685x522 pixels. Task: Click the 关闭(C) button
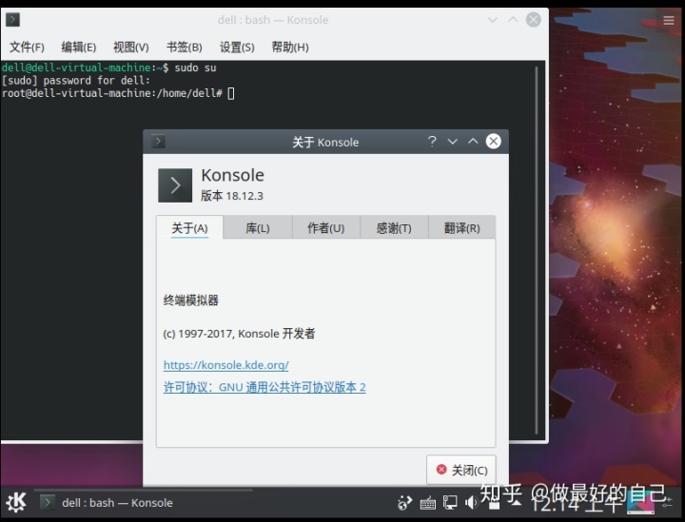[460, 470]
